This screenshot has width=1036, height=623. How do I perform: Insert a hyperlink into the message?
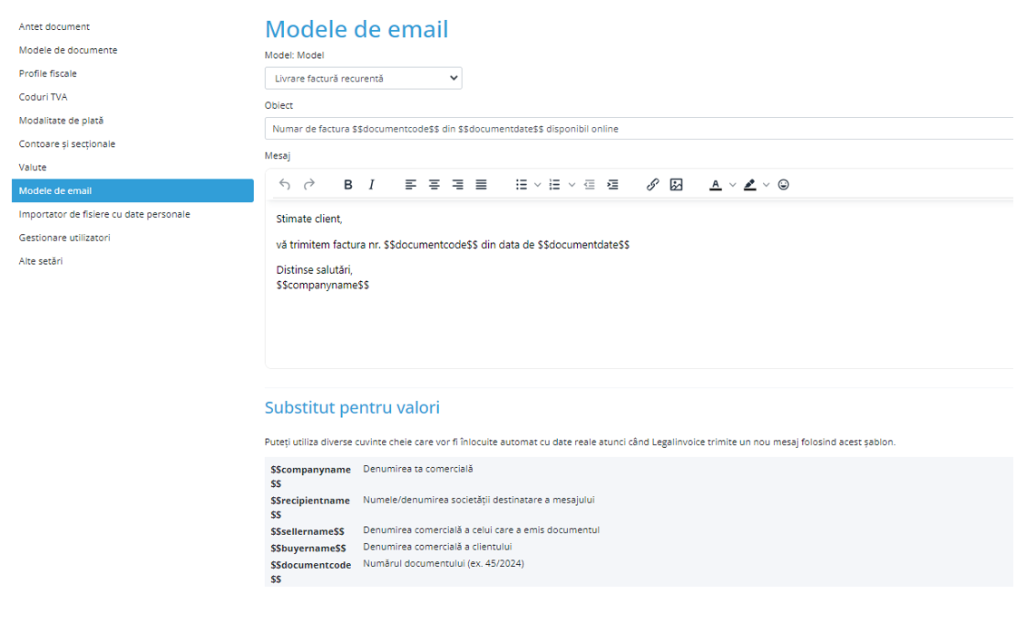point(652,185)
